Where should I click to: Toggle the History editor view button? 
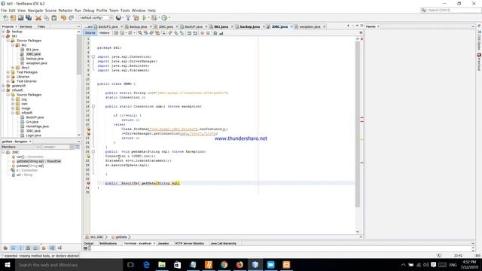click(104, 33)
